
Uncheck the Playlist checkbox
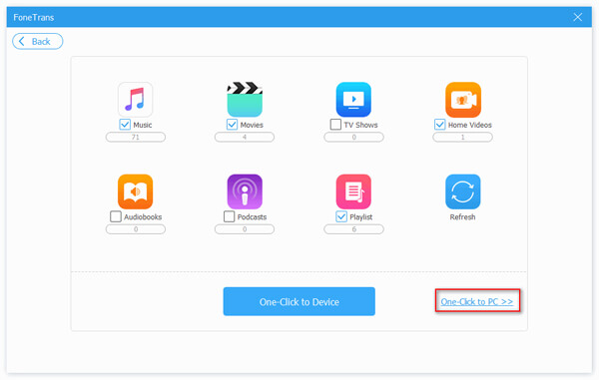341,216
